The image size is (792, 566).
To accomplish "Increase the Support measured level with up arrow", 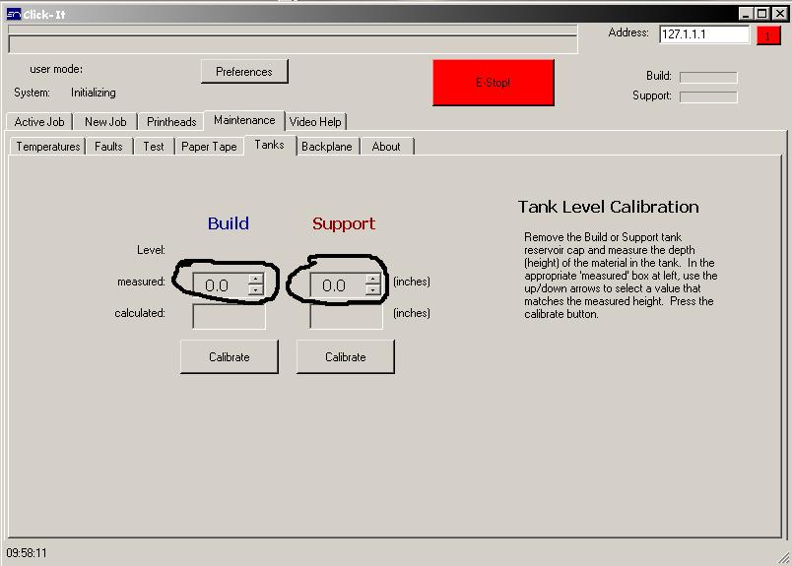I will click(x=372, y=280).
